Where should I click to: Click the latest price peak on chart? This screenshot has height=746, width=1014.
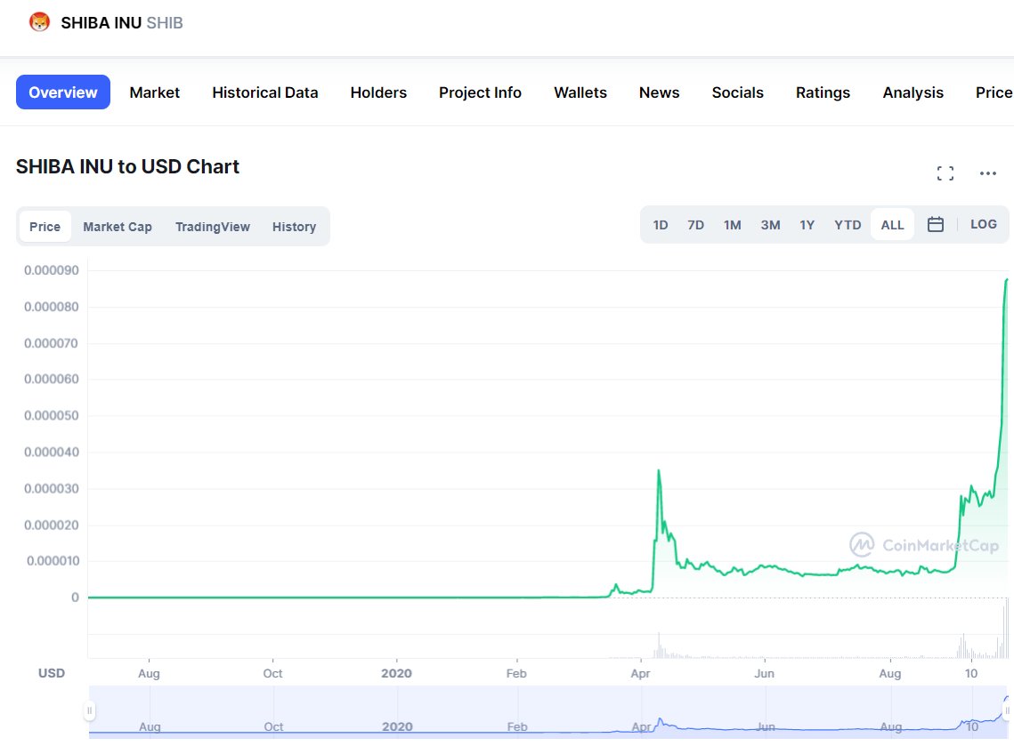[x=1007, y=280]
